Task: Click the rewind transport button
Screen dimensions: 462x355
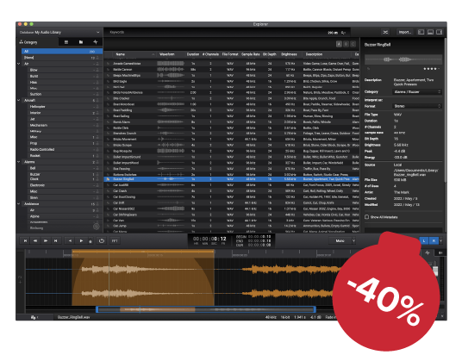Action: tap(35, 240)
